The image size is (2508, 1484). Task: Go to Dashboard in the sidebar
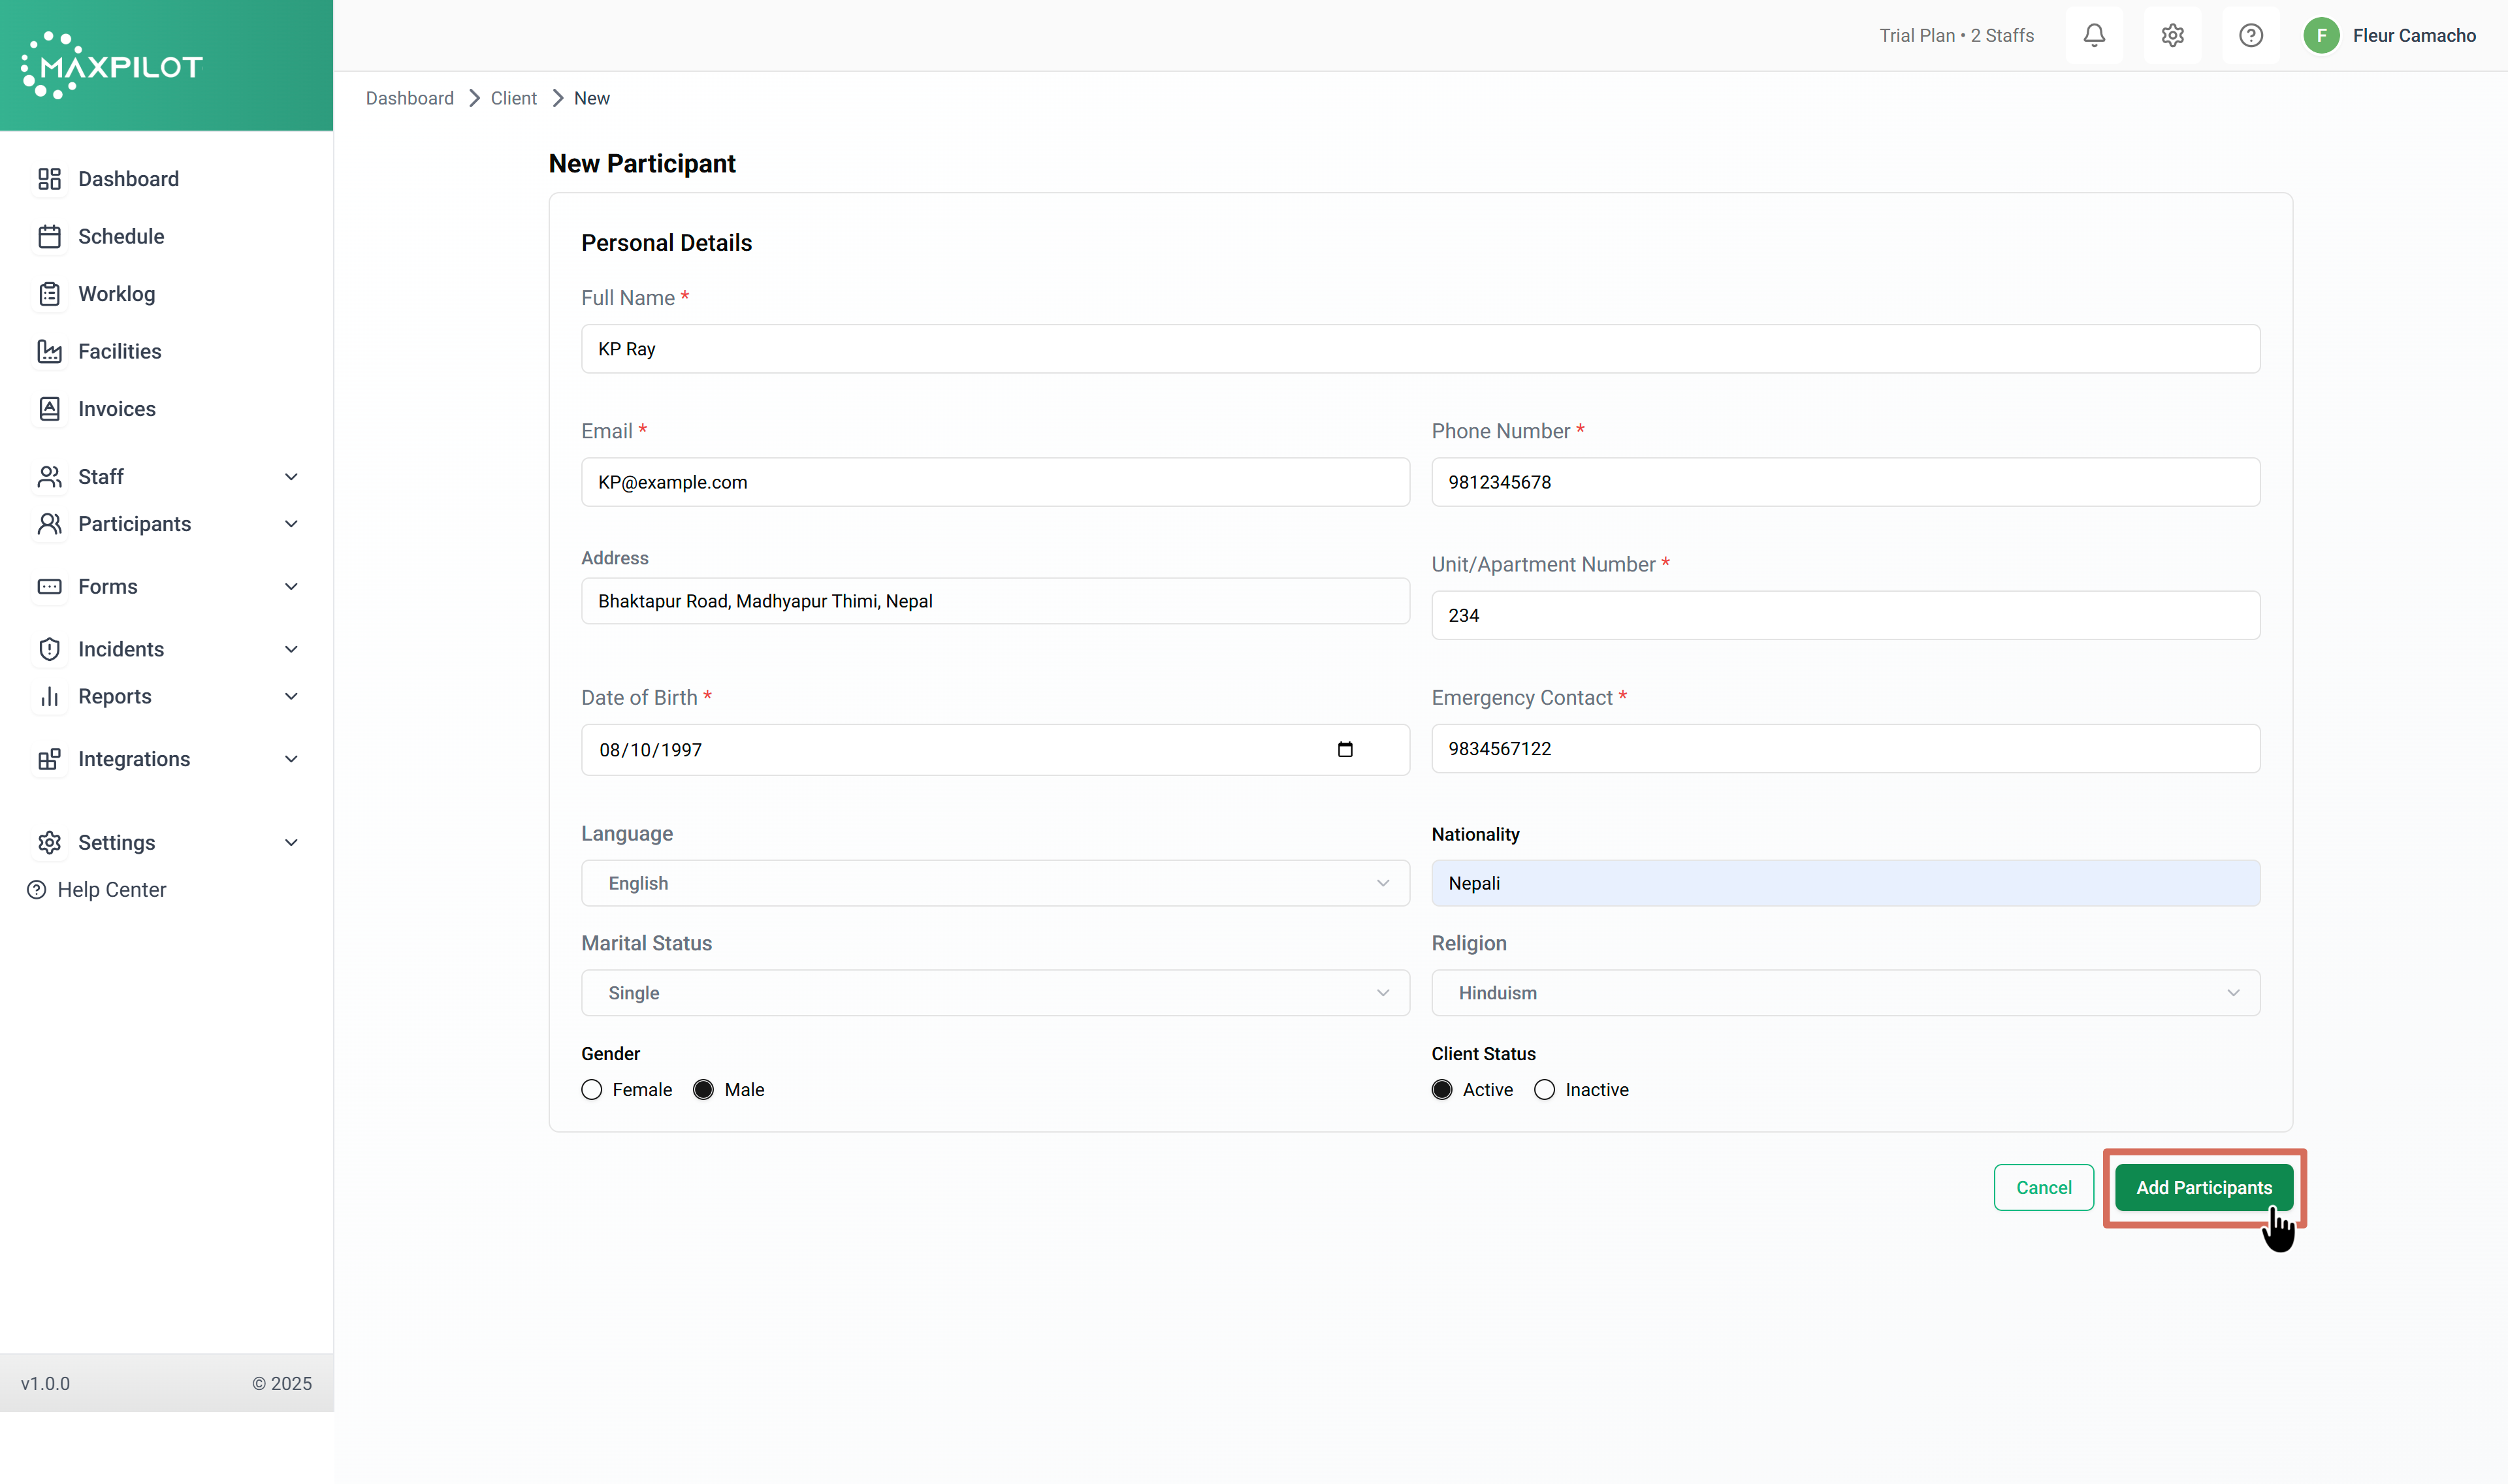128,179
